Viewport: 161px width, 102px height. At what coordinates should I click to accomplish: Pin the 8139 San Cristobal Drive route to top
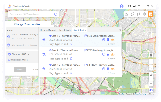click(x=108, y=40)
